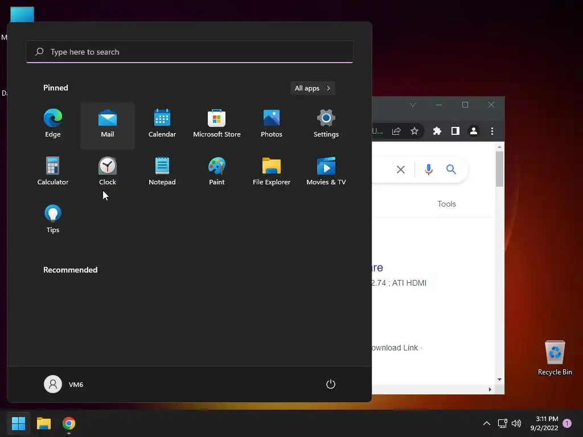Image resolution: width=583 pixels, height=437 pixels.
Task: Click the search result title link in Chrome
Action: pyautogui.click(x=377, y=267)
